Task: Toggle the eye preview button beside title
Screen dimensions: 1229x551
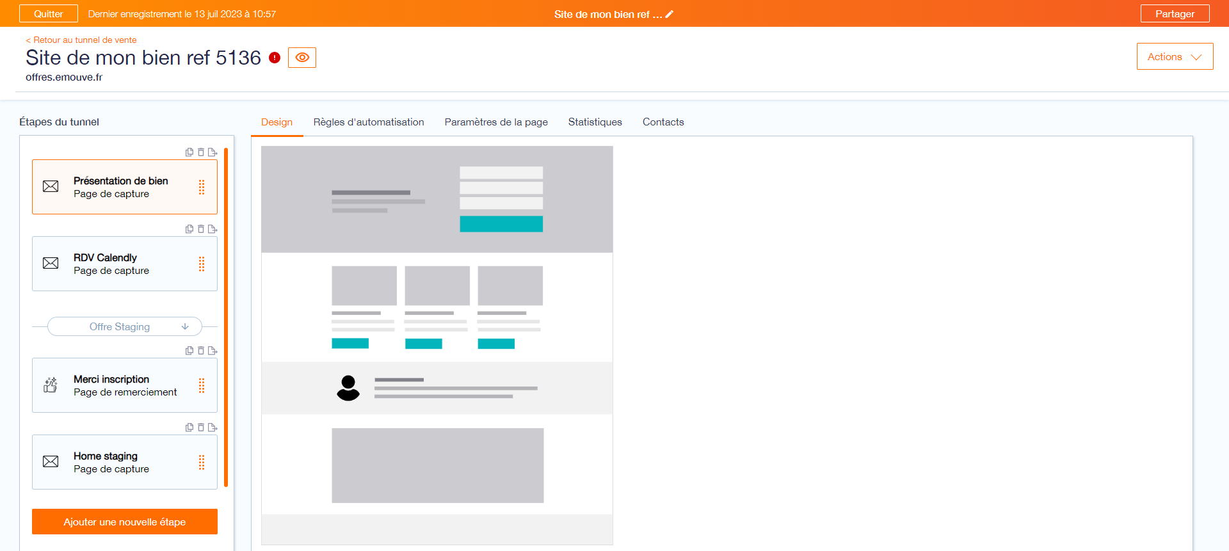Action: [x=302, y=58]
